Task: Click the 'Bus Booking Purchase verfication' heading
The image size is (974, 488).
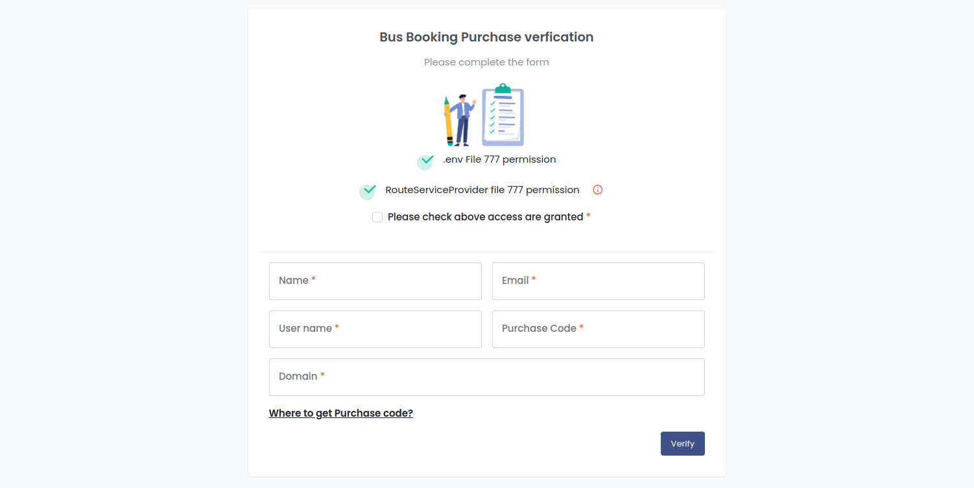Action: click(x=486, y=37)
